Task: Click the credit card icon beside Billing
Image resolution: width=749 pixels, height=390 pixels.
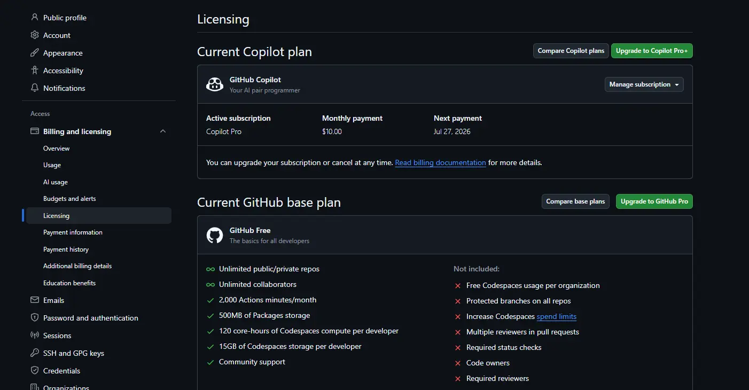Action: tap(35, 131)
